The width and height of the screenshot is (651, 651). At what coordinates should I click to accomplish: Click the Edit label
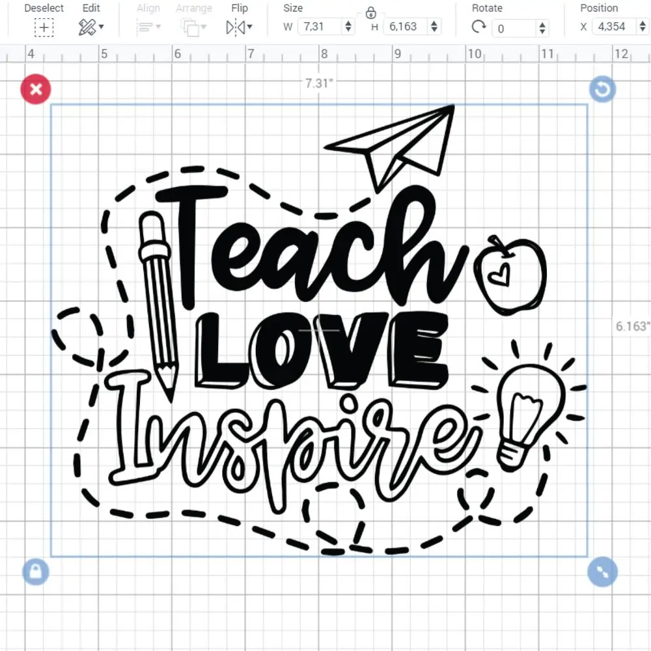(x=91, y=8)
